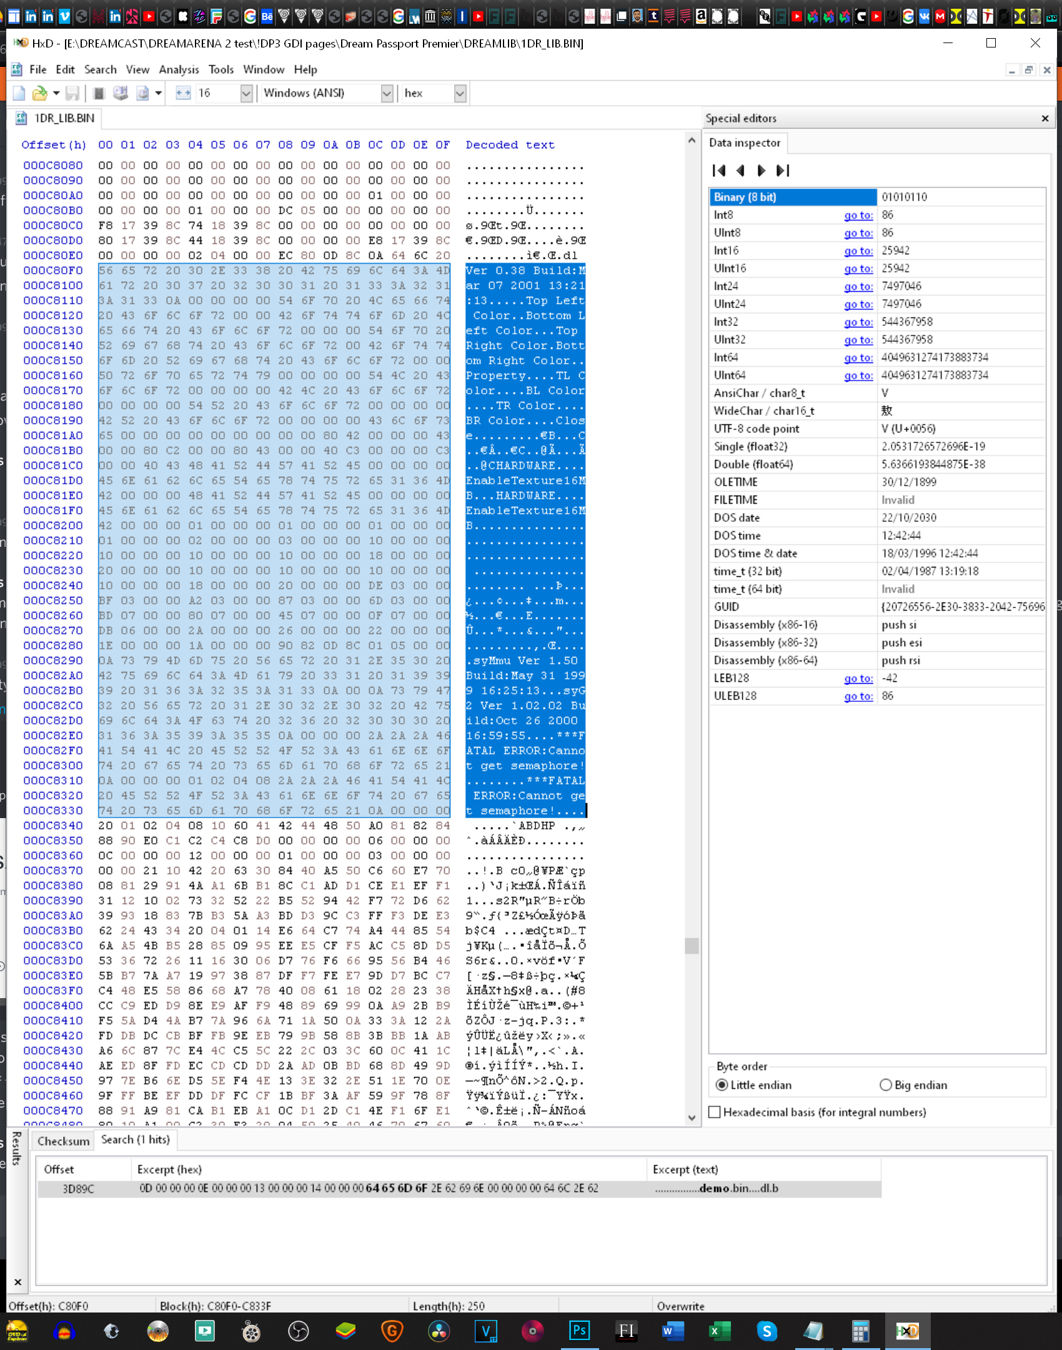The height and width of the screenshot is (1350, 1062).
Task: Open the View menu
Action: point(137,69)
